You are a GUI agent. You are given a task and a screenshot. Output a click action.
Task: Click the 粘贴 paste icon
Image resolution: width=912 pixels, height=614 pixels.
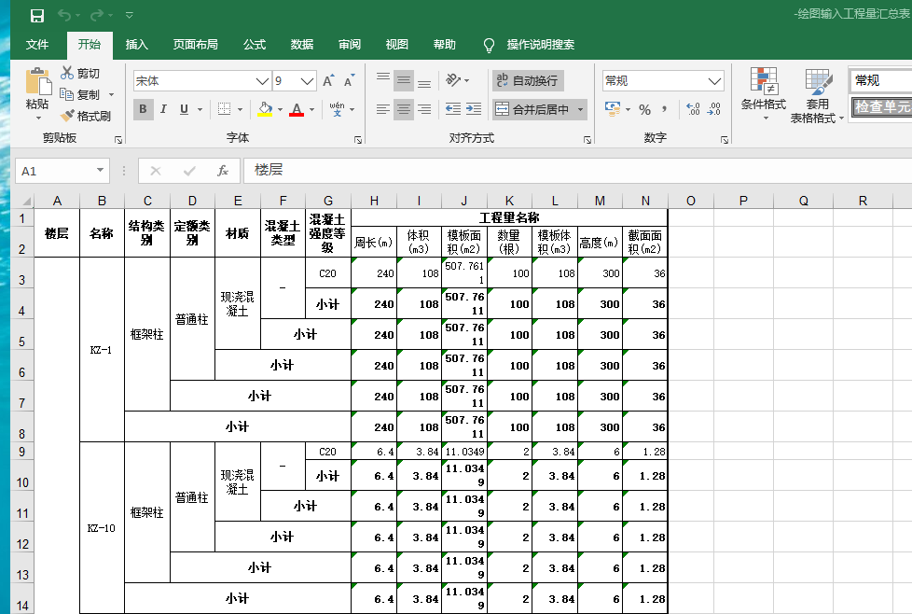coord(38,81)
